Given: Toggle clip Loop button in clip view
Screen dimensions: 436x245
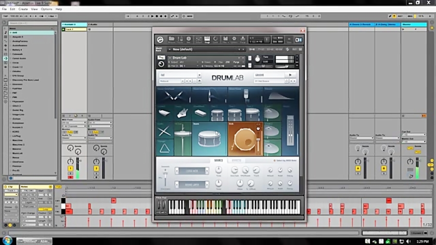Looking at the screenshot, I should click(46, 209).
